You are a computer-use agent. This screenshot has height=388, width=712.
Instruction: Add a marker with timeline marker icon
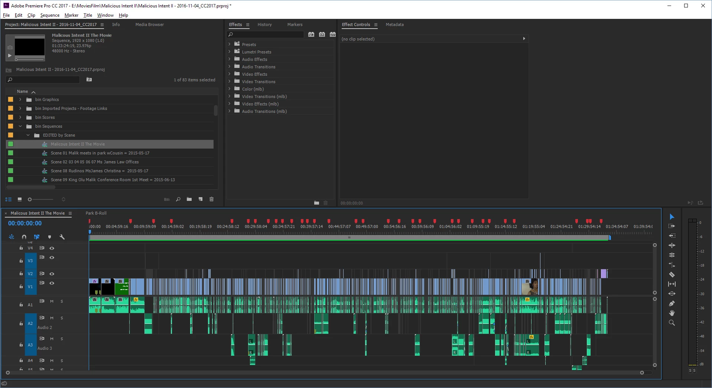point(49,237)
